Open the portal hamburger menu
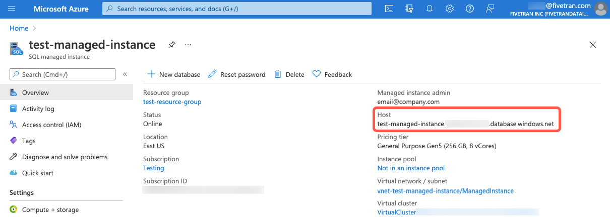 (12, 9)
